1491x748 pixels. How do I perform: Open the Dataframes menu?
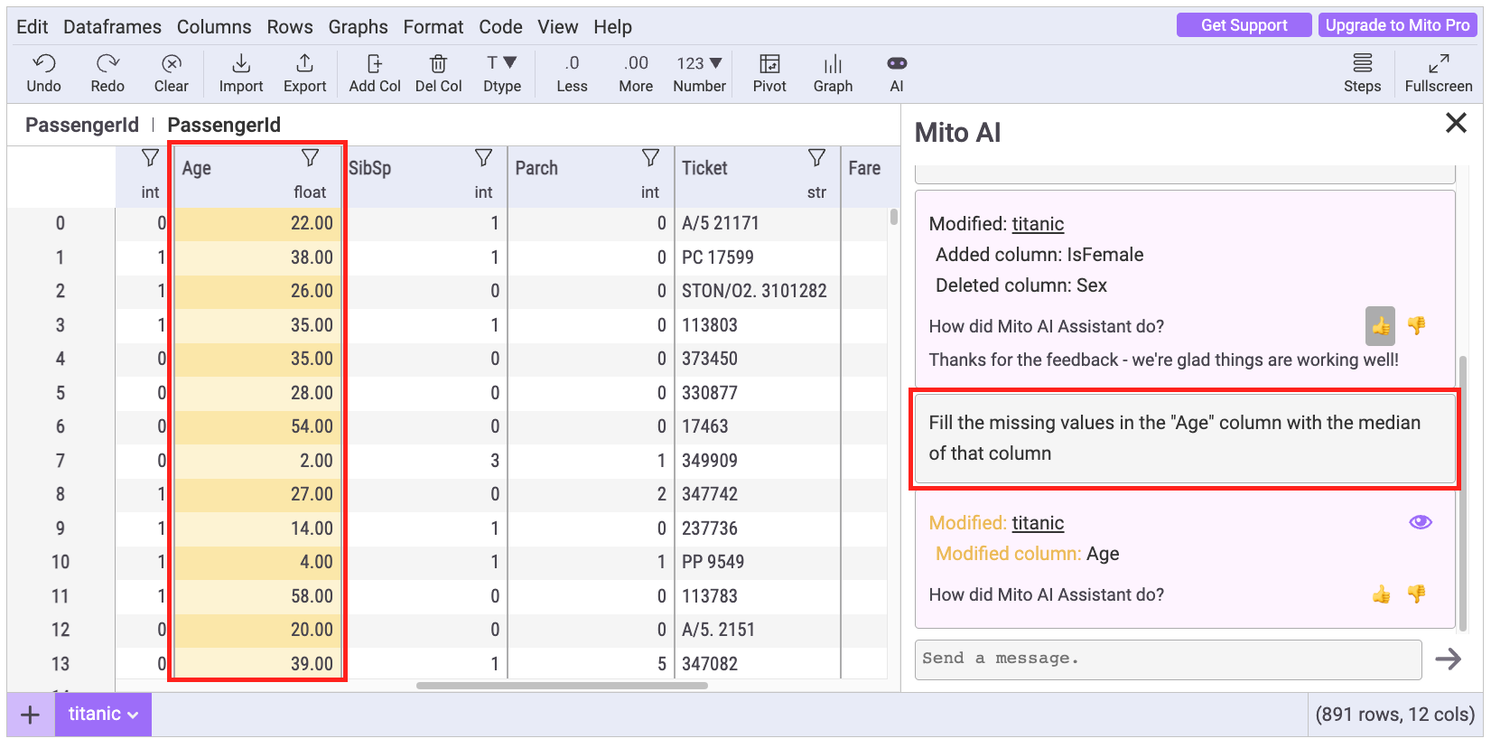coord(112,27)
